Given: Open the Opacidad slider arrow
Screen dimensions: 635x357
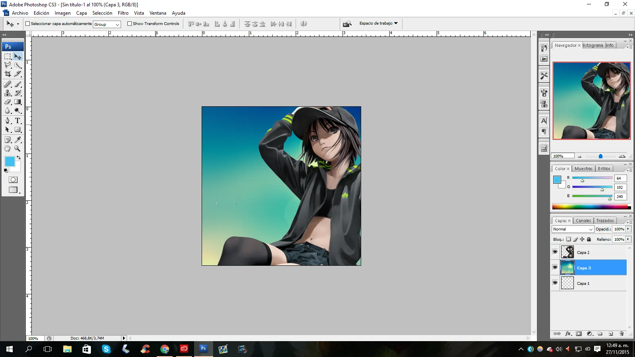Looking at the screenshot, I should 628,229.
